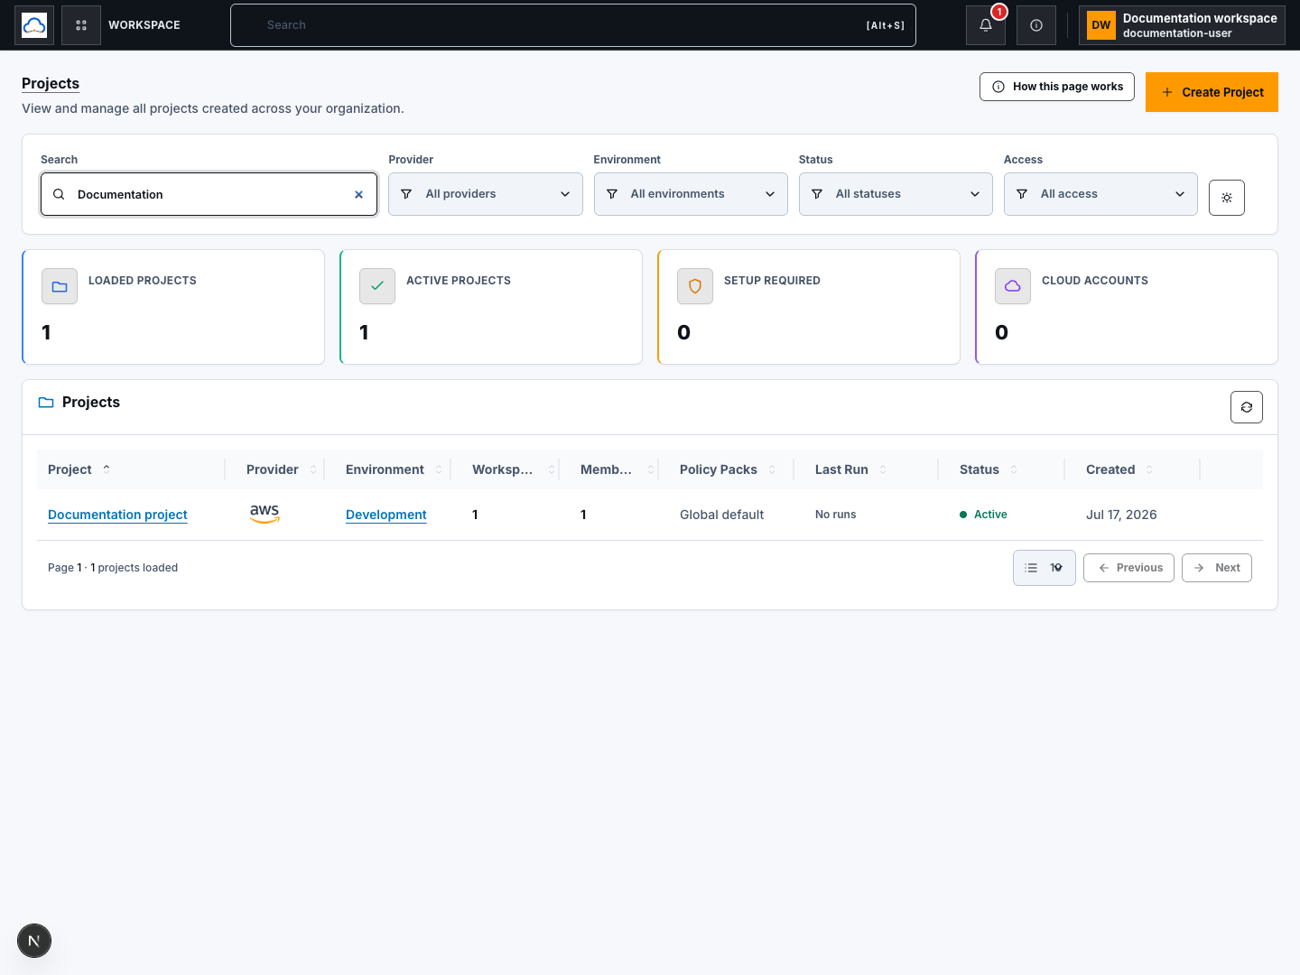
Task: Click Global default policy pack cell
Action: pyautogui.click(x=721, y=515)
